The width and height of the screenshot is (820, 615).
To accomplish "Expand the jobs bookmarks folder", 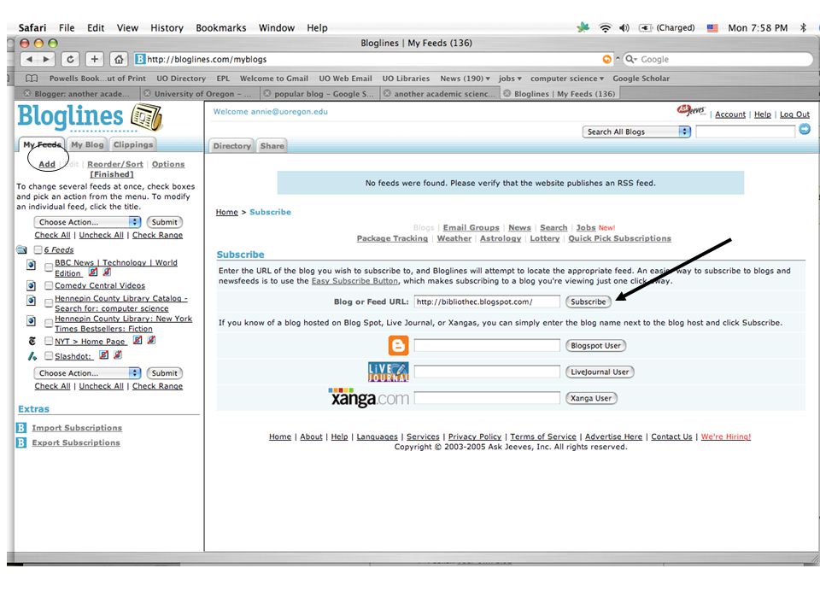I will [x=510, y=79].
